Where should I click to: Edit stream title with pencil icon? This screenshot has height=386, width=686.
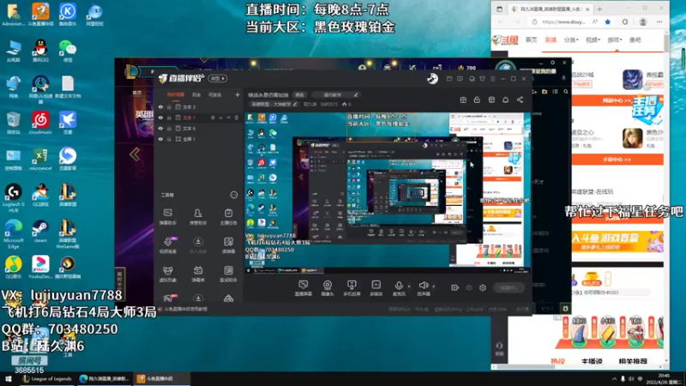pyautogui.click(x=356, y=94)
